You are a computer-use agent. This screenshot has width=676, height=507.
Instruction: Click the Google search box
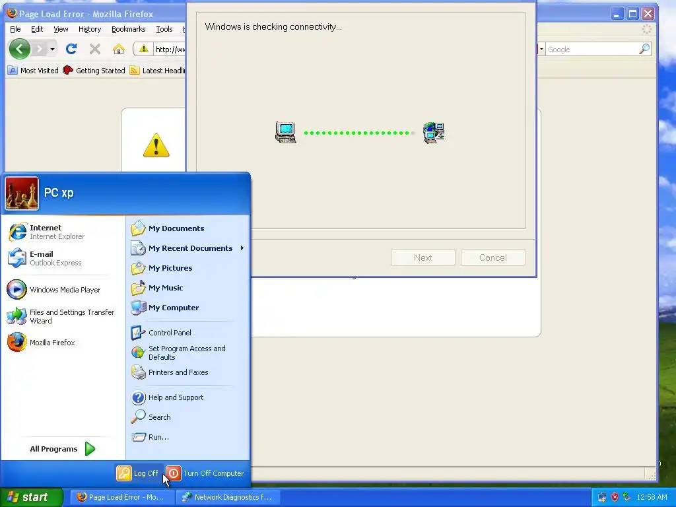(591, 49)
